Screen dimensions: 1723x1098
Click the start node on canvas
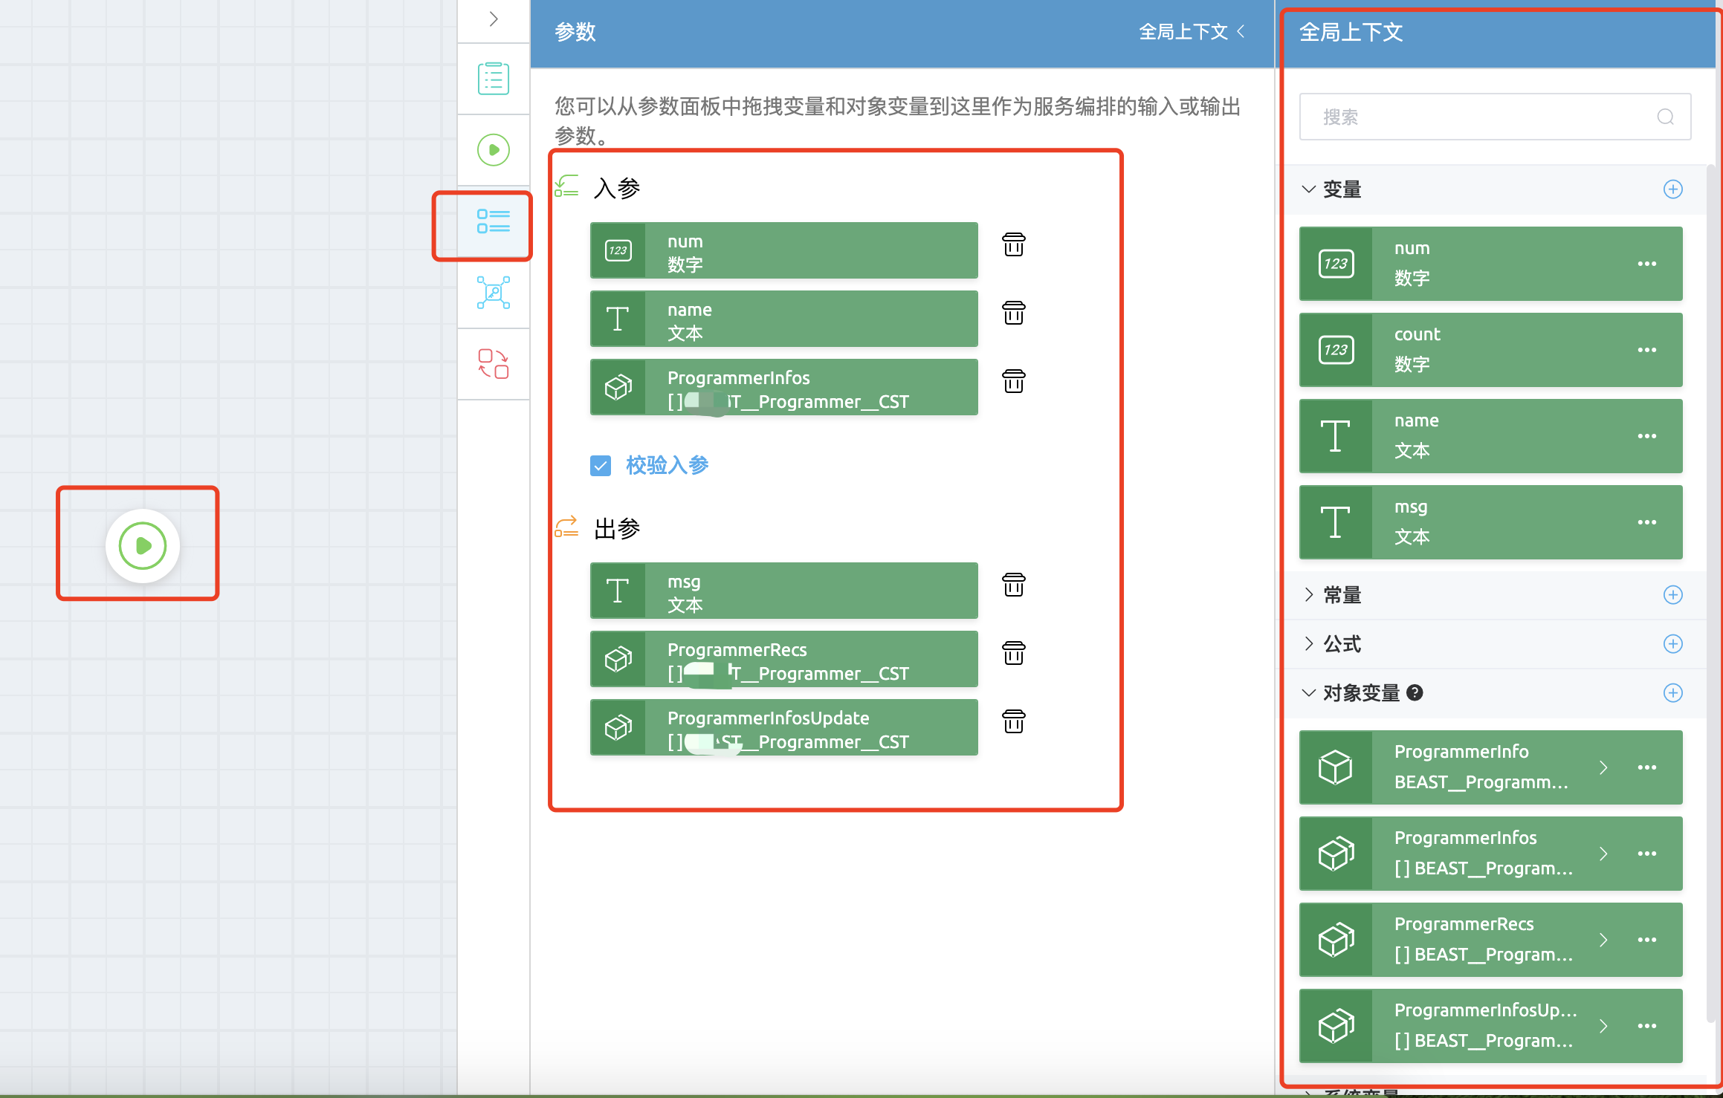coord(143,545)
